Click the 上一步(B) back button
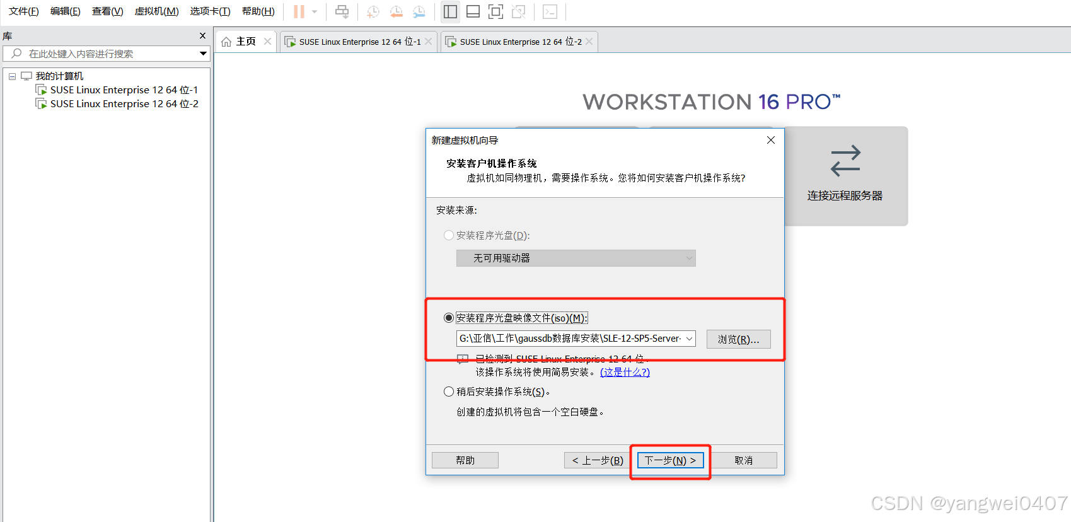The width and height of the screenshot is (1071, 522). 598,460
